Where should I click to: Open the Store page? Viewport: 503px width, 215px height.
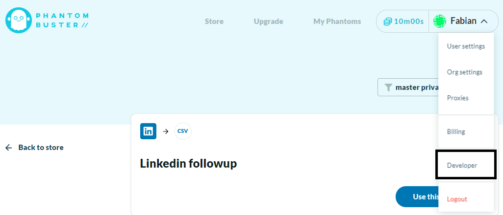point(214,21)
